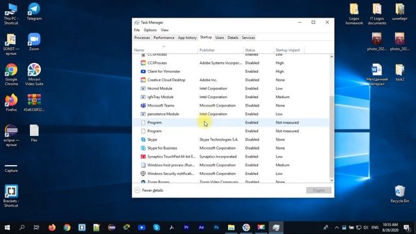Select hkcmd Module entry
The width and height of the screenshot is (416, 234).
coord(231,88)
